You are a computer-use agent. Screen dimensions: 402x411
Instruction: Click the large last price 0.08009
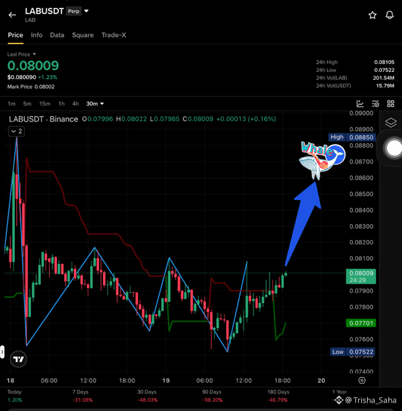33,65
